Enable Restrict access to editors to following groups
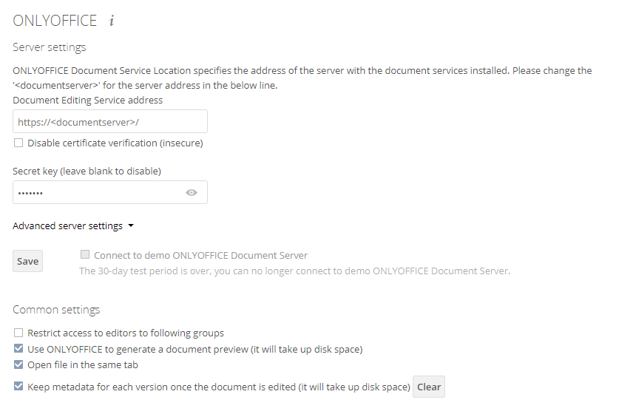 tap(18, 333)
